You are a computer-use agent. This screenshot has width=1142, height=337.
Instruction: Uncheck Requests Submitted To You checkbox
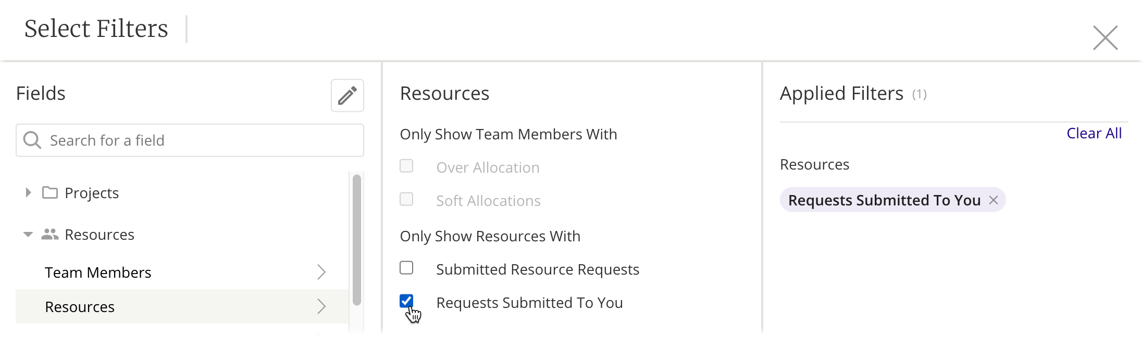point(406,301)
